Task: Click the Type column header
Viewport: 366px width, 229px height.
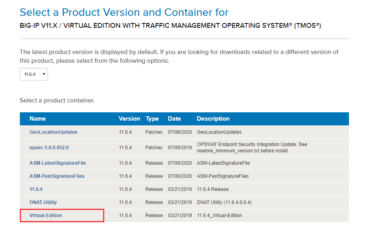Action: coord(152,119)
